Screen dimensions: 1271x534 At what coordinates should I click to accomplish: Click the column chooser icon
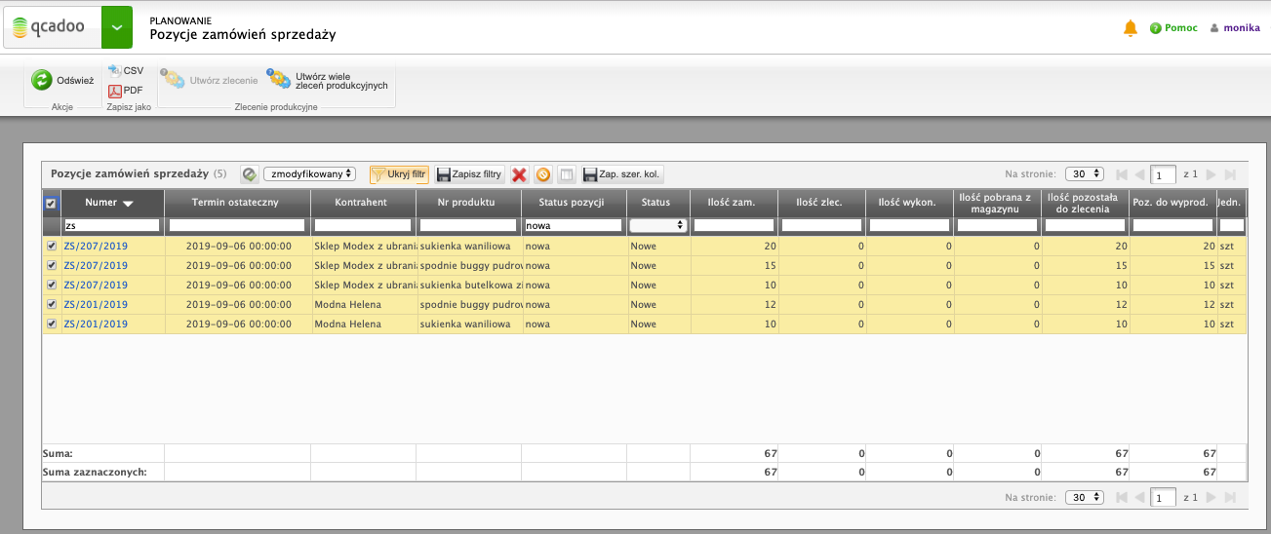[567, 174]
